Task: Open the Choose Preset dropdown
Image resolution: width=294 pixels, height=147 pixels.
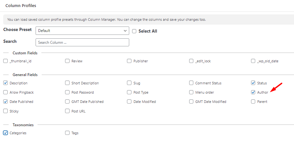Action: (x=82, y=31)
